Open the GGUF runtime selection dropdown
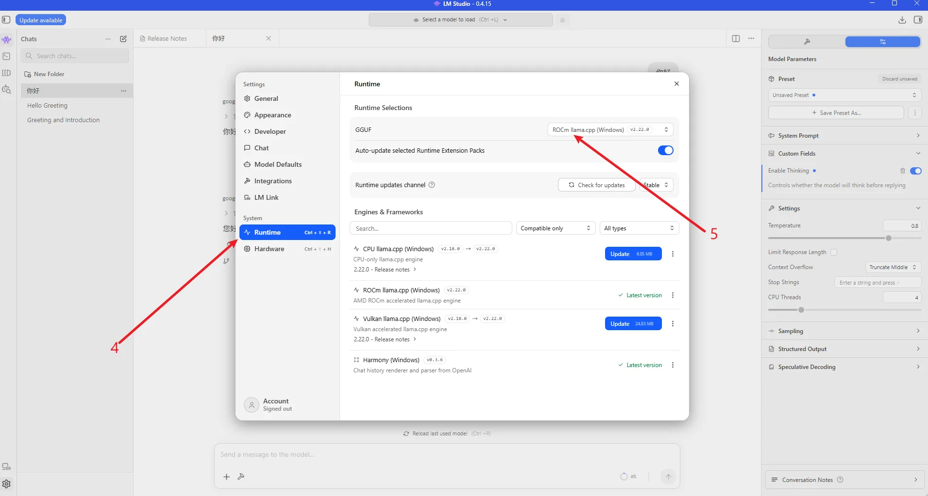 [x=610, y=129]
